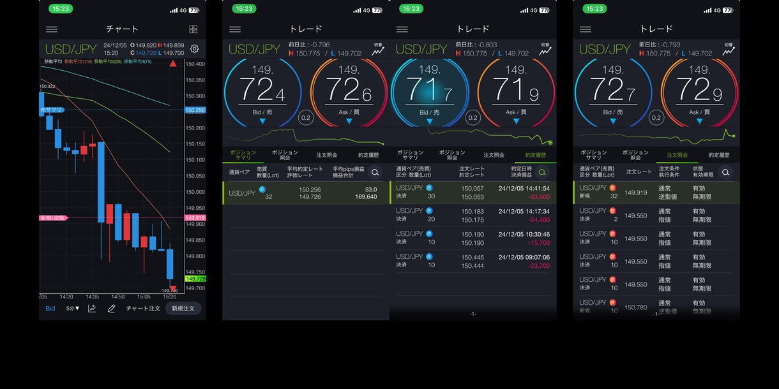Tap the 149.726 Ask / 買 circle
This screenshot has height=389, width=779.
click(349, 92)
